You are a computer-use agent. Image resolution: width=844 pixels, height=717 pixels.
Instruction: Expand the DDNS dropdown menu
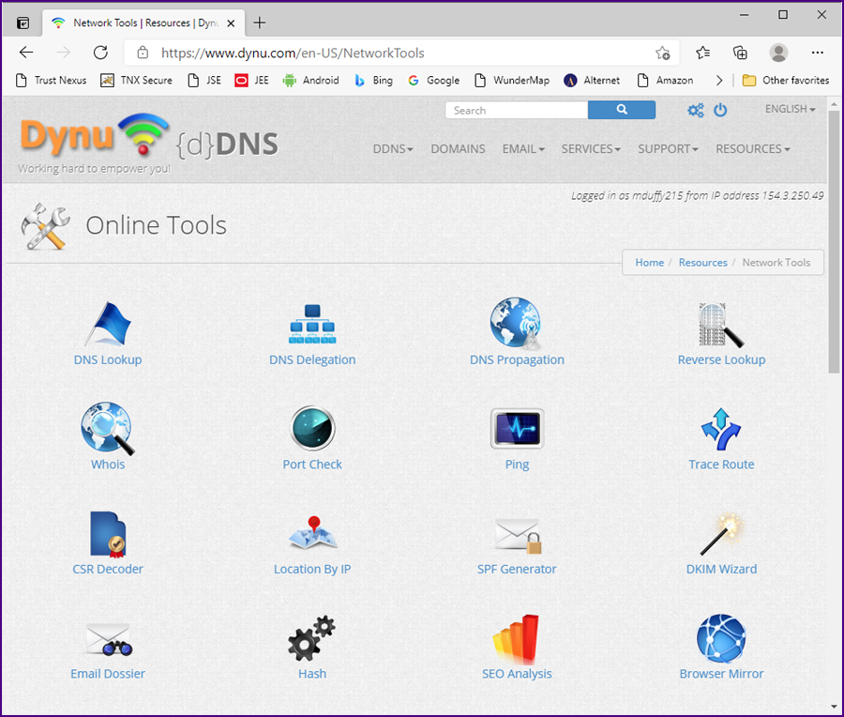[x=393, y=148]
